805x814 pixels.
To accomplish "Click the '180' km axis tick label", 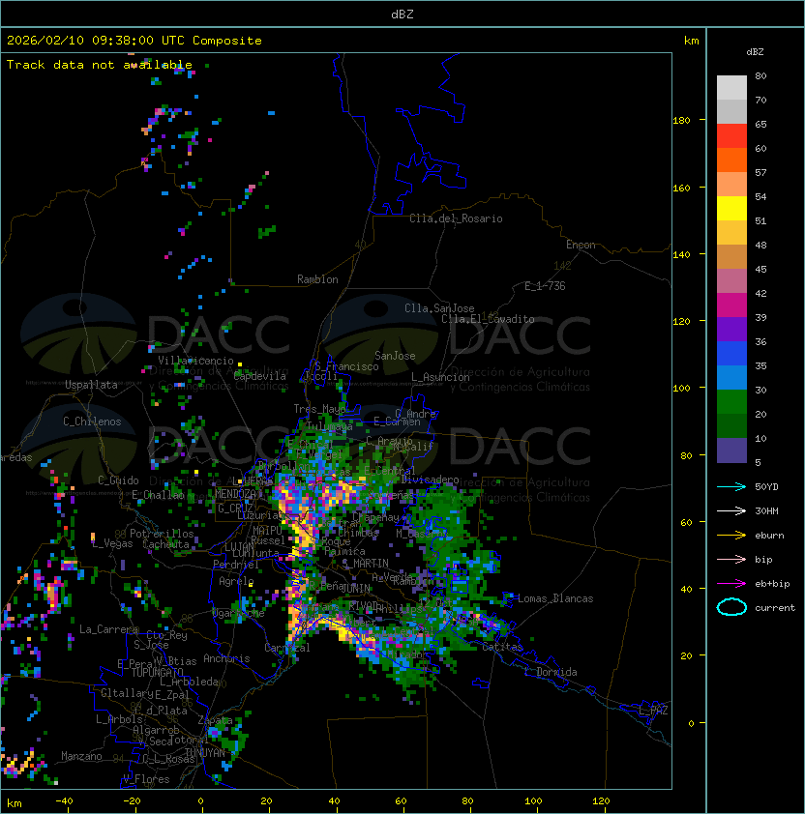I will (x=681, y=121).
